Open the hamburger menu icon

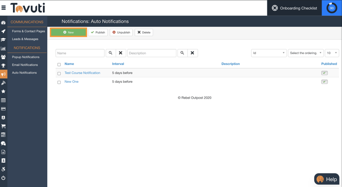coord(3,8)
